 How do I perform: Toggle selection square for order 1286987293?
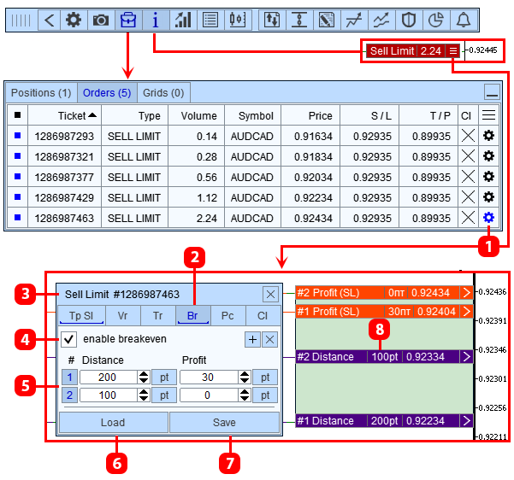(18, 135)
